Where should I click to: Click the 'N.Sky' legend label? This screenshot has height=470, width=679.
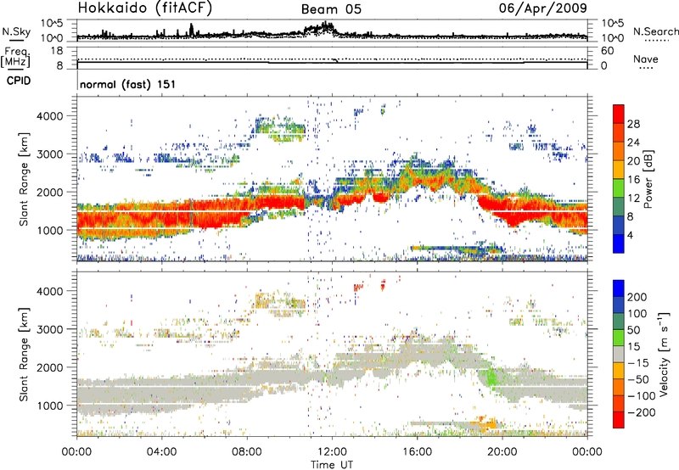pos(16,31)
